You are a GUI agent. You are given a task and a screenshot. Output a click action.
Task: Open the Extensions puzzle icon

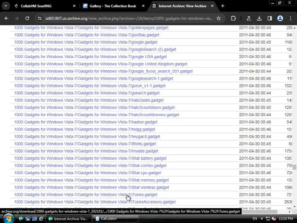233,18
